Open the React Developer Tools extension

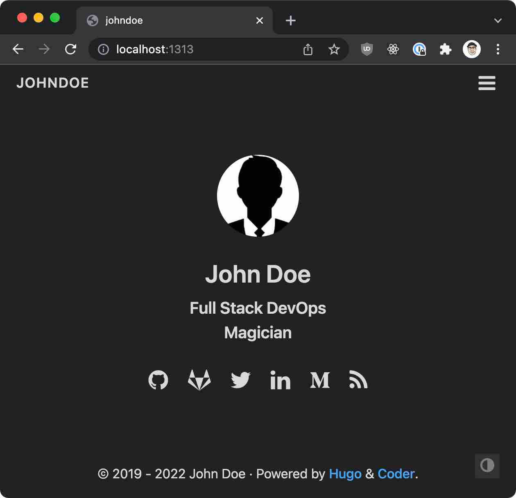[393, 49]
